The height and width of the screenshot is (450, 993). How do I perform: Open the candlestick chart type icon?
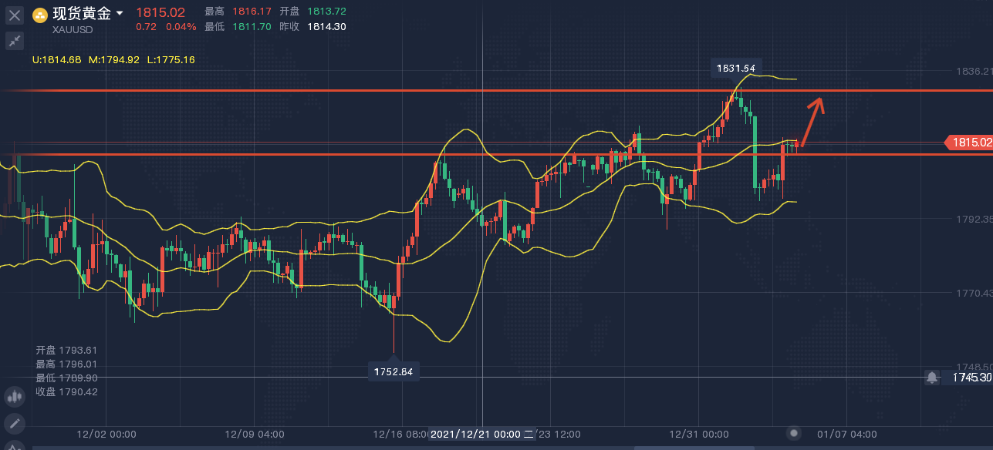click(x=14, y=396)
